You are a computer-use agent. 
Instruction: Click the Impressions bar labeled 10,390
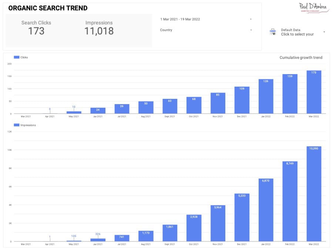(314, 194)
